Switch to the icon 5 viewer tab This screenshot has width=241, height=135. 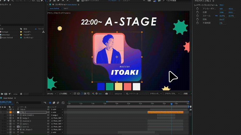click(66, 9)
